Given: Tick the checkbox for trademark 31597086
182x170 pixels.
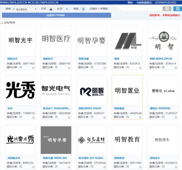Looking at the screenshot, I should (105, 68).
